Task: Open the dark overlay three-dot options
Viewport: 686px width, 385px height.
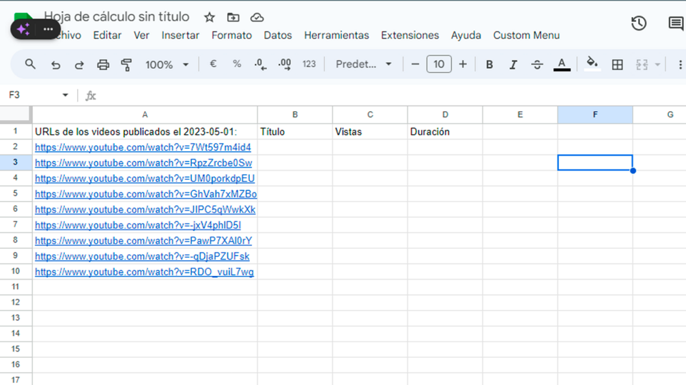Action: pyautogui.click(x=48, y=29)
